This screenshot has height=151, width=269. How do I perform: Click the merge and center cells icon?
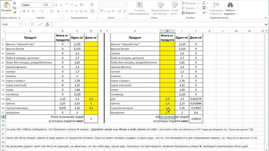click(92, 11)
